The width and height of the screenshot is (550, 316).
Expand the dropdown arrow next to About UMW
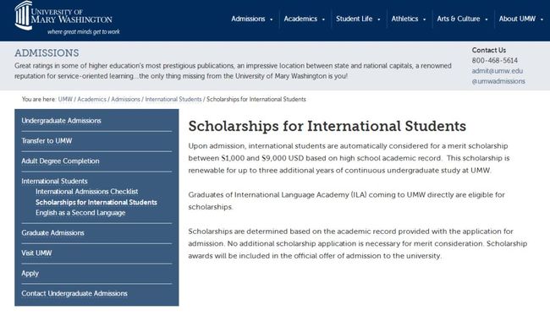[542, 19]
